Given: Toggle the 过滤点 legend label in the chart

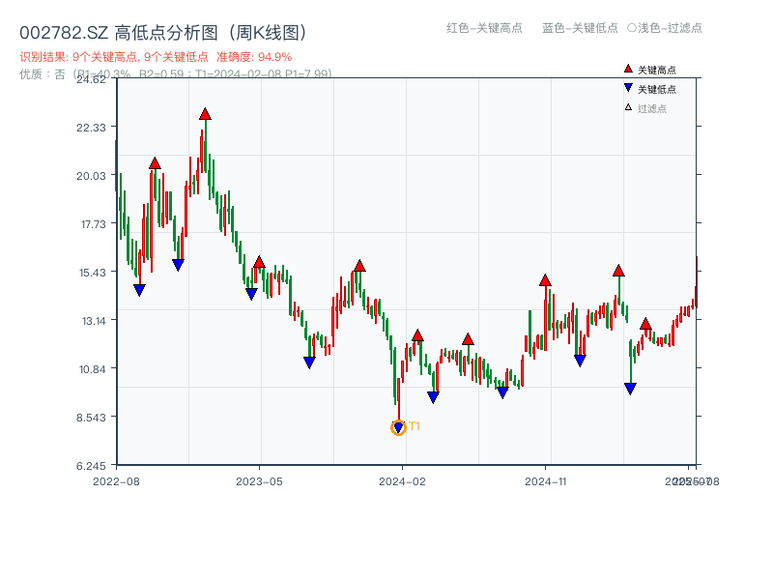Looking at the screenshot, I should 651,108.
